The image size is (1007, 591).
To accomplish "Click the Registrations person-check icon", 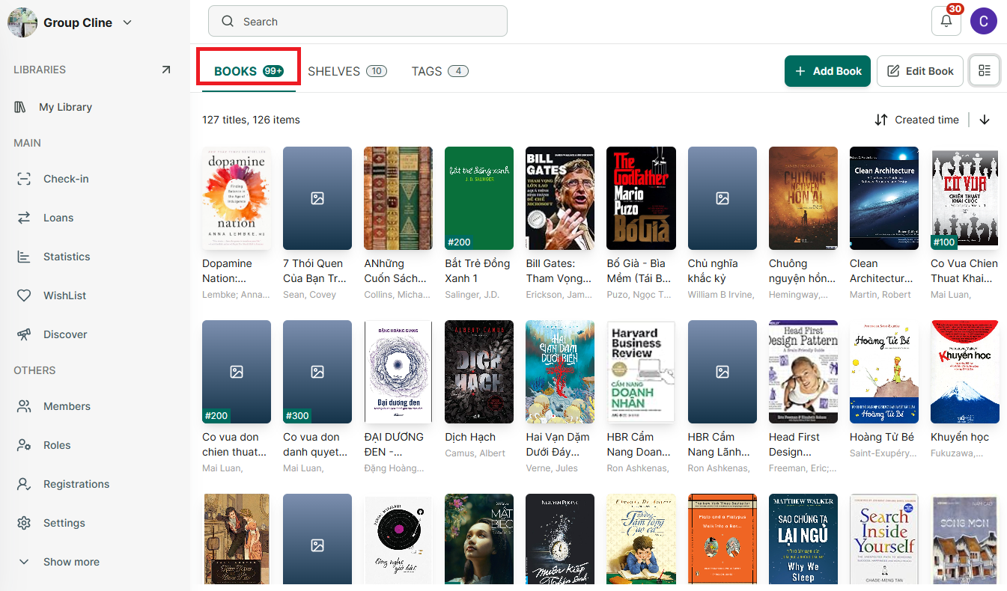I will (x=24, y=484).
